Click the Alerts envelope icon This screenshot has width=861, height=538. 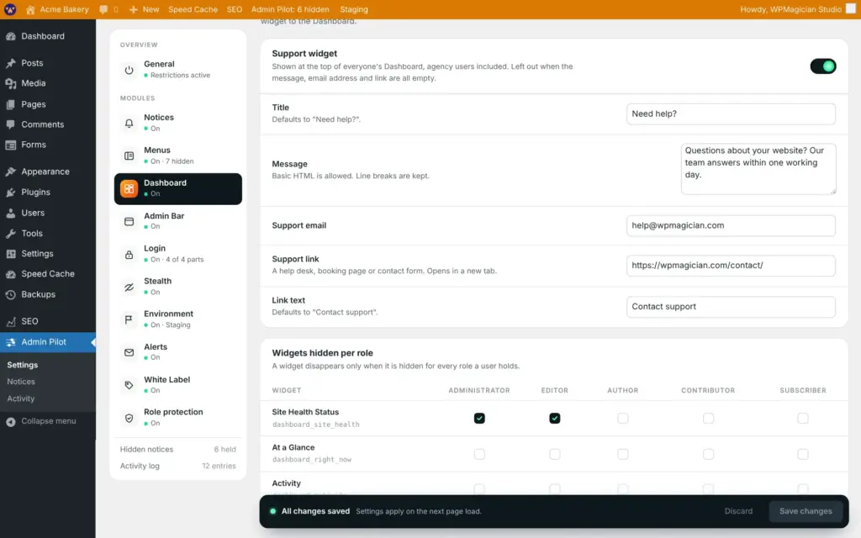(x=129, y=352)
